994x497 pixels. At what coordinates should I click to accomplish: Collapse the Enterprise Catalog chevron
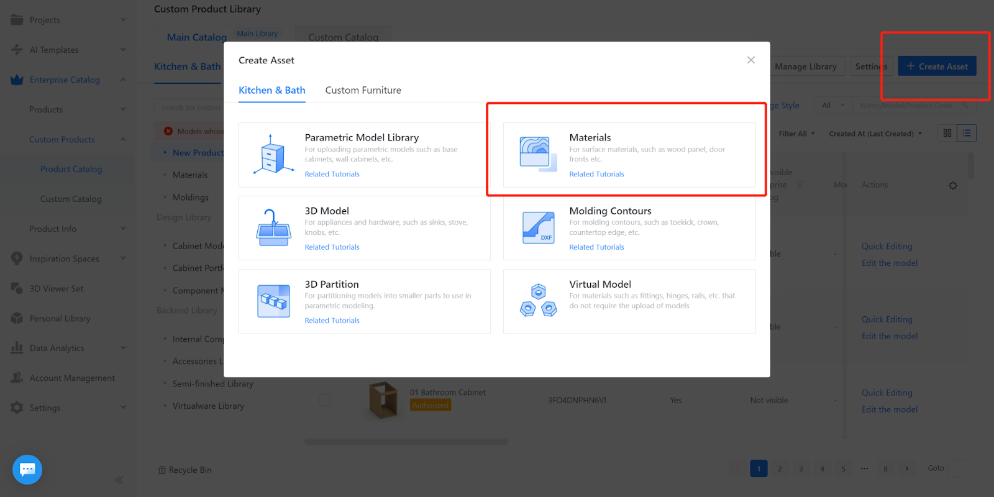[123, 80]
